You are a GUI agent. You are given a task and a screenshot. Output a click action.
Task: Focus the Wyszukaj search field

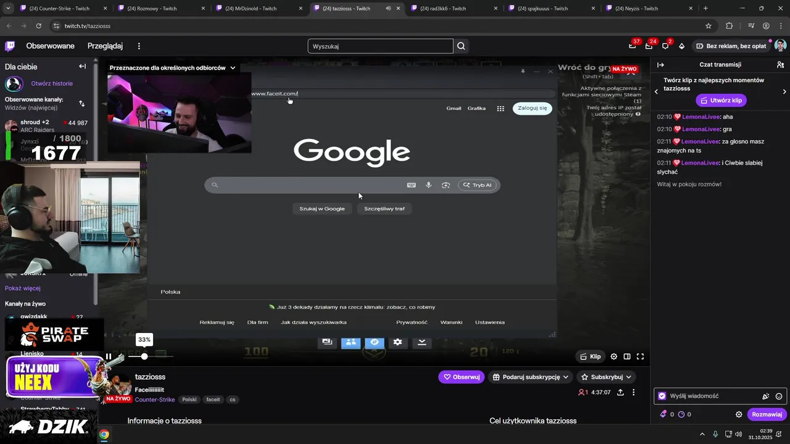380,46
